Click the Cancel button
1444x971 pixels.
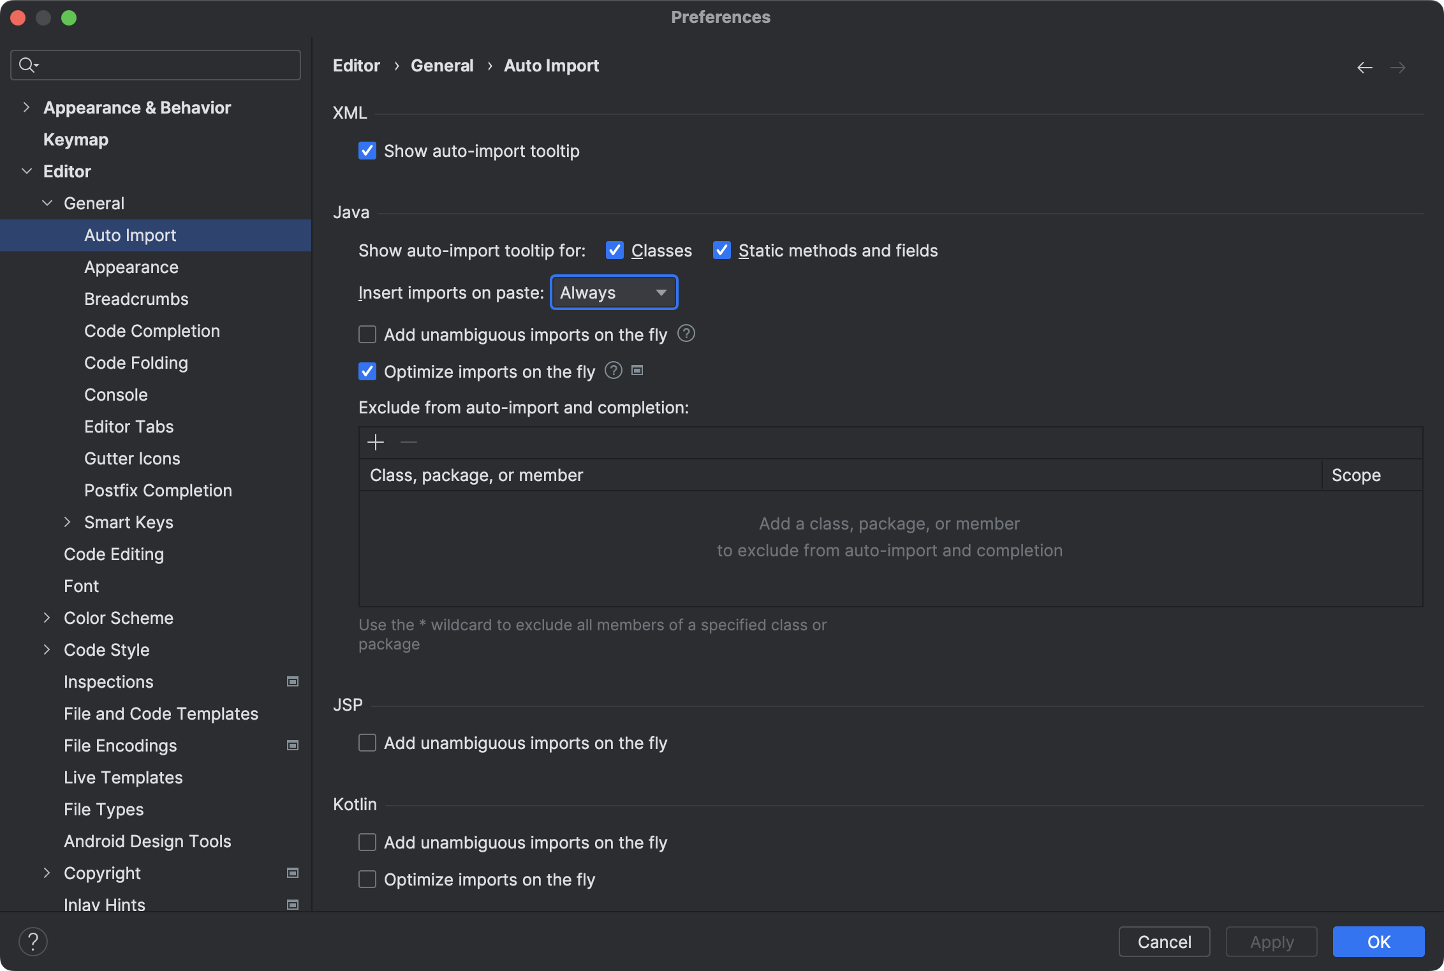click(x=1164, y=942)
